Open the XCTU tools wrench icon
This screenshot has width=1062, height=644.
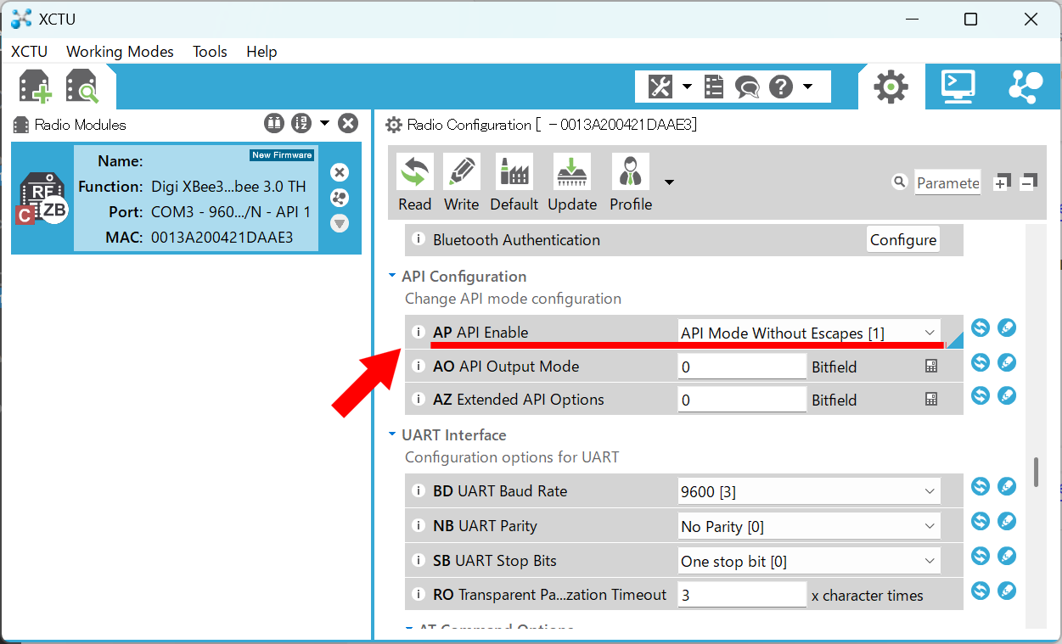click(x=660, y=86)
